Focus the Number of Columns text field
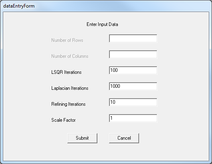The width and height of the screenshot is (212, 164). tap(133, 54)
